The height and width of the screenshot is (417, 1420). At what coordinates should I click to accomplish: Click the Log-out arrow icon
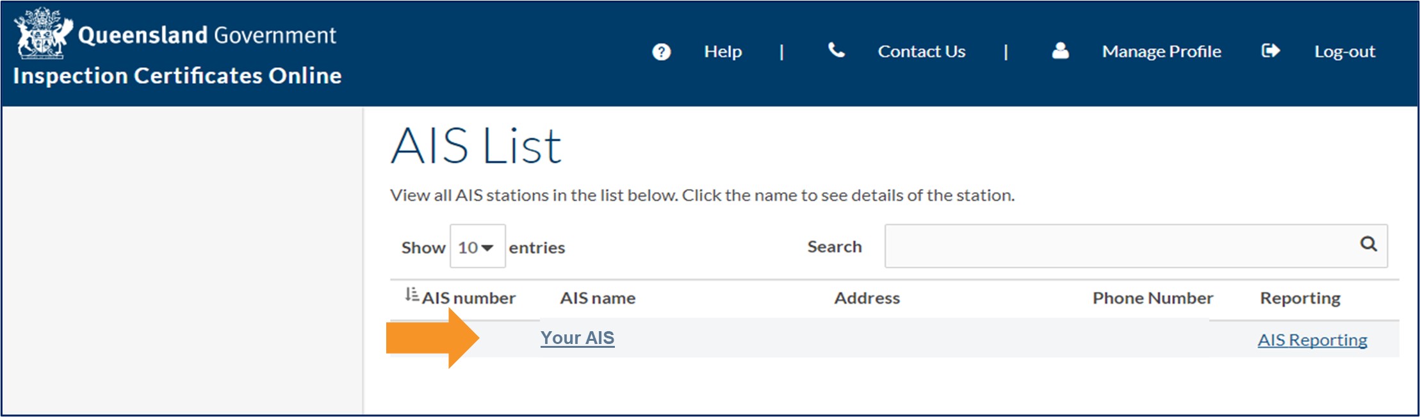pyautogui.click(x=1270, y=51)
